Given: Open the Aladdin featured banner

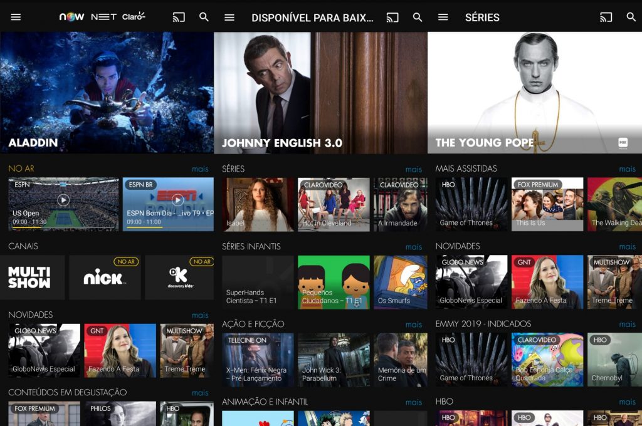Looking at the screenshot, I should (x=107, y=93).
